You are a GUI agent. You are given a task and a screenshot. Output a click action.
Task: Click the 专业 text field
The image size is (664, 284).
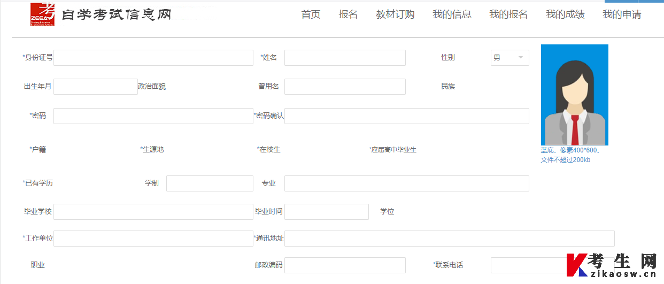pos(407,183)
